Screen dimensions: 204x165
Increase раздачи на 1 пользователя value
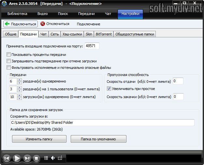pos(19,88)
